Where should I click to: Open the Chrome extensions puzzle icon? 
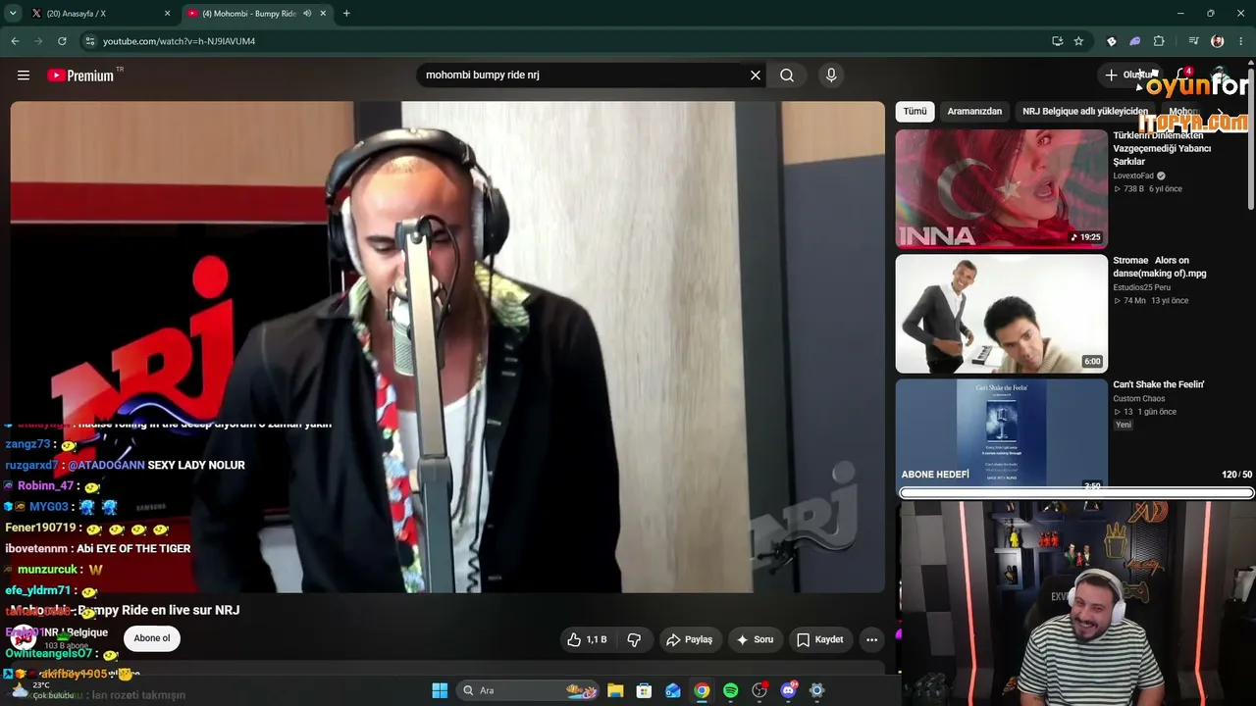1159,41
